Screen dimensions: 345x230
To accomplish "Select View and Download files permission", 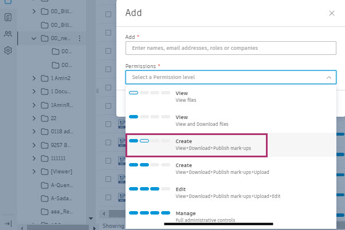I will (195, 120).
